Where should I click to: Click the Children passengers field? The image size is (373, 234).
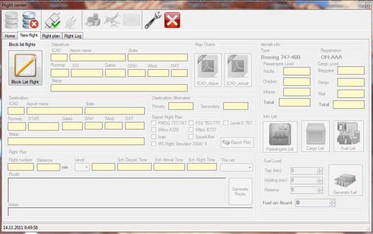297,82
